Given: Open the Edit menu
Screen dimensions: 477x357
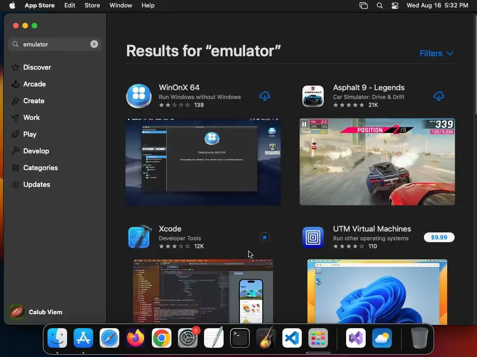Looking at the screenshot, I should point(70,5).
